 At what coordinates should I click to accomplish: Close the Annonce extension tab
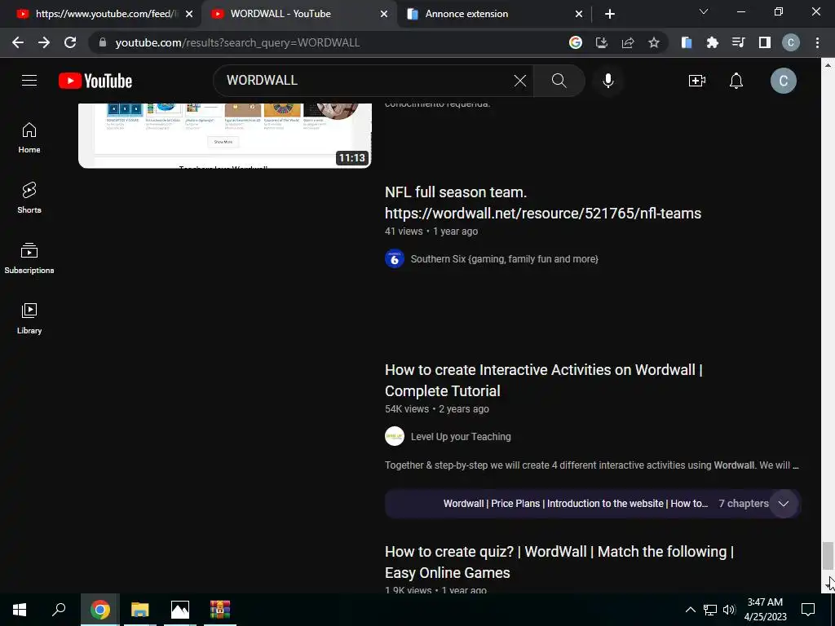point(579,14)
